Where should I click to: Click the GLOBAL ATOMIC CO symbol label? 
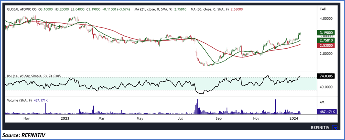coord(22,9)
